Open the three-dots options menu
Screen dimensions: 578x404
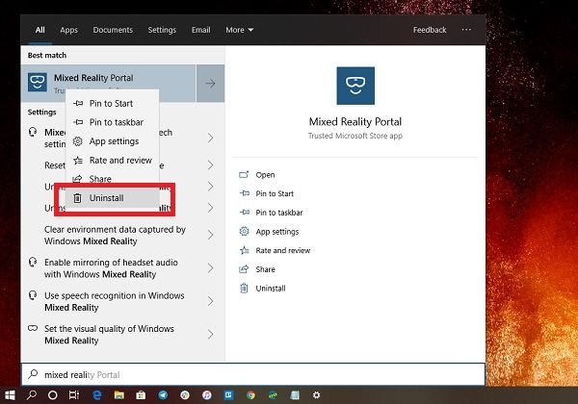[x=466, y=30]
